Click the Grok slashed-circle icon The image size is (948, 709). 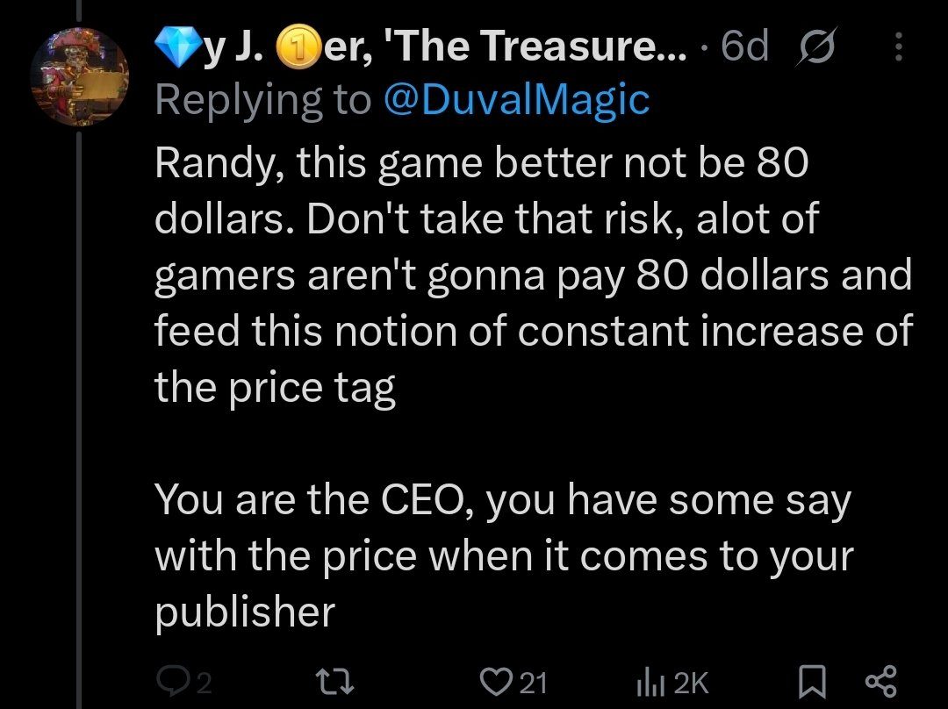[x=817, y=47]
